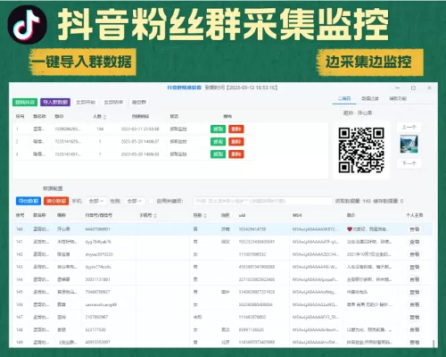Screen dimensions: 446x357
Task: Click the 上一个 button above avatar
Action: tap(409, 128)
